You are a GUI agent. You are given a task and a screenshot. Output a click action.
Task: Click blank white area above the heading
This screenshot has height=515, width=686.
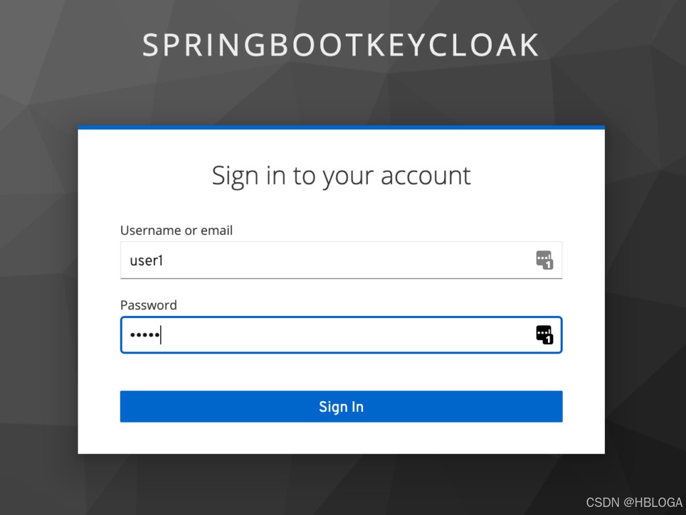tap(341, 143)
